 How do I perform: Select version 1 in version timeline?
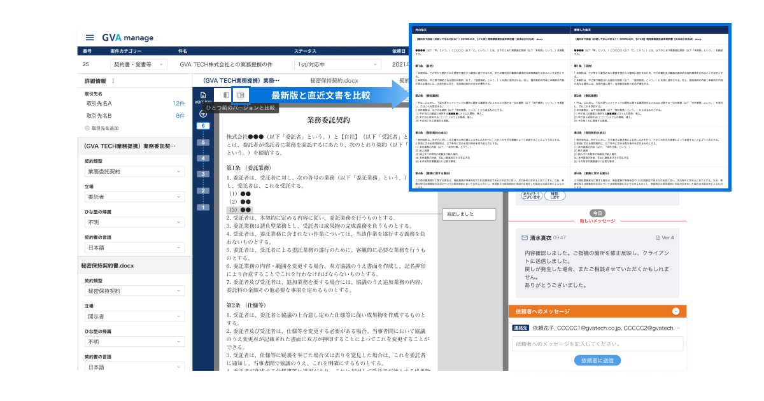[x=203, y=207]
